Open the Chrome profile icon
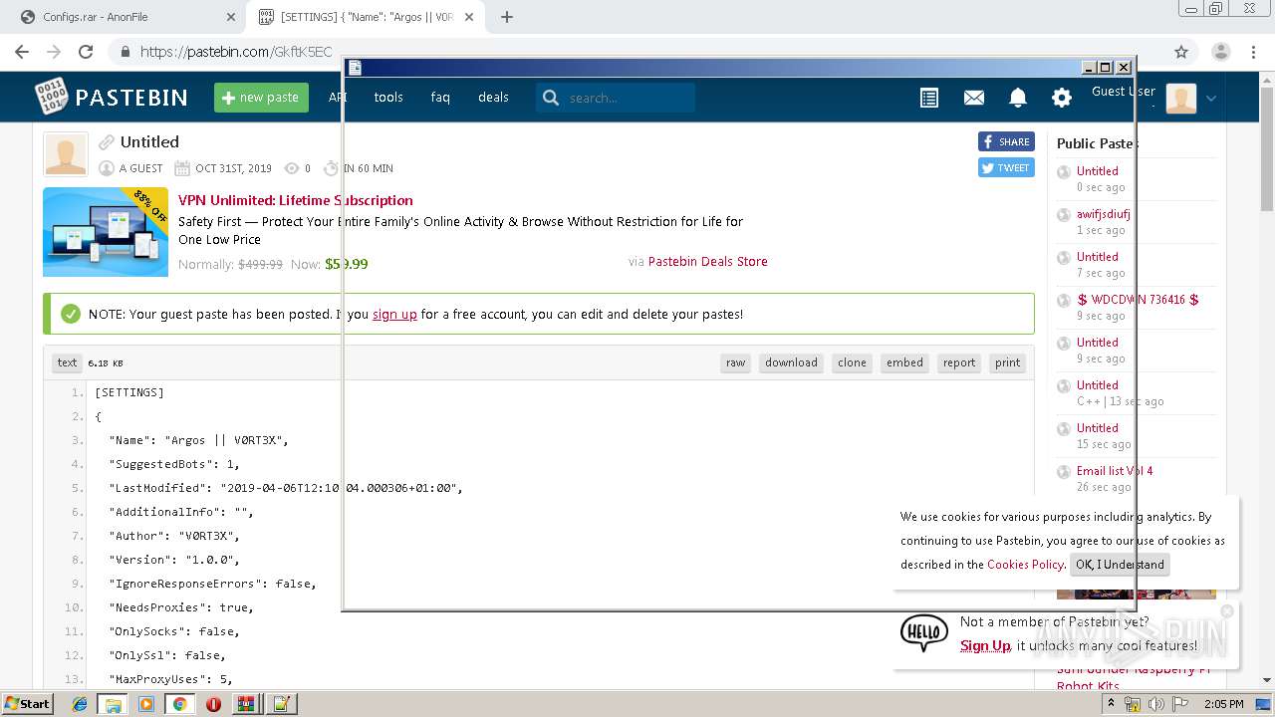 [1221, 52]
